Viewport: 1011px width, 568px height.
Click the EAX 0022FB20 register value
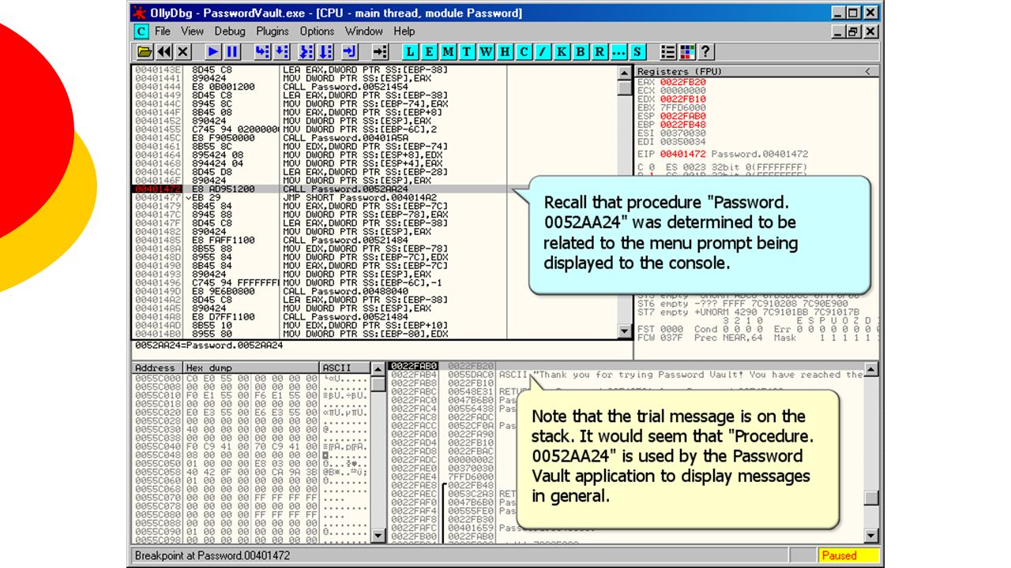[x=682, y=82]
